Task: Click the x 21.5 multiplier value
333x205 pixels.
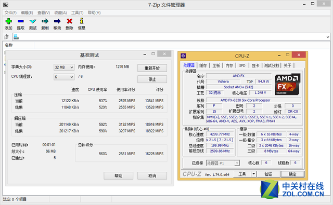Action: [x=220, y=140]
